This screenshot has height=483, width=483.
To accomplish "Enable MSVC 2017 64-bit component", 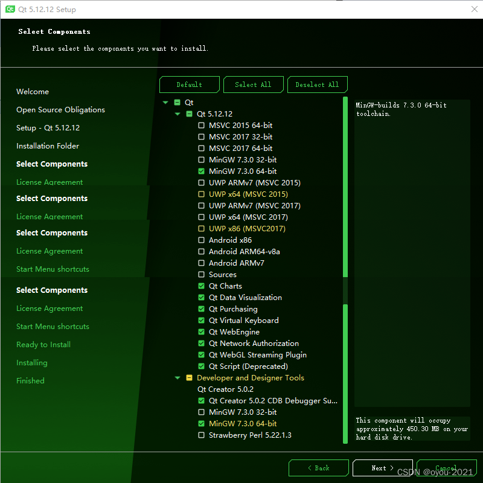I will [x=202, y=148].
